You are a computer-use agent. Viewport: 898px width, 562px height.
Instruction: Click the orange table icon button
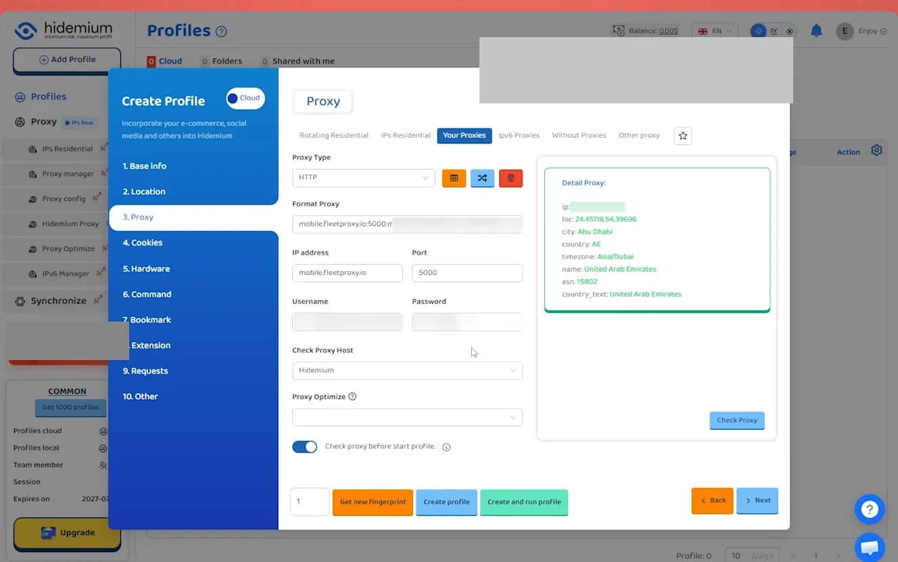[454, 178]
